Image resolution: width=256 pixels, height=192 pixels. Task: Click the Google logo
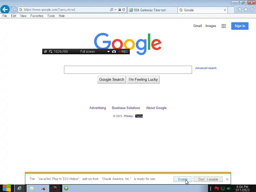[128, 44]
